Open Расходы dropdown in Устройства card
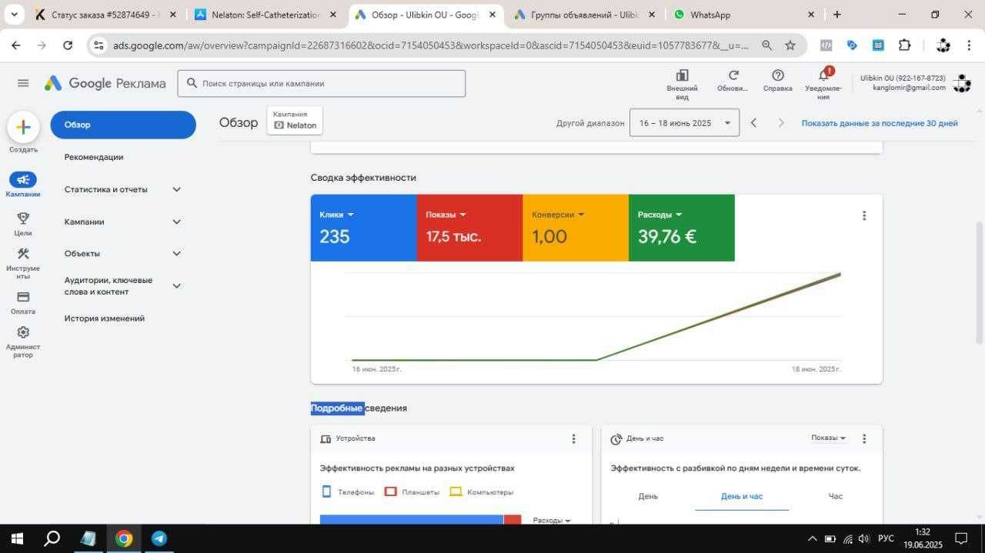The image size is (985, 553). coord(552,520)
